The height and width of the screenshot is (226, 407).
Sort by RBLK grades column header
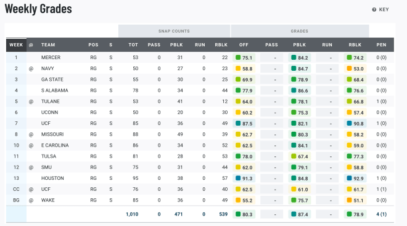coord(355,45)
